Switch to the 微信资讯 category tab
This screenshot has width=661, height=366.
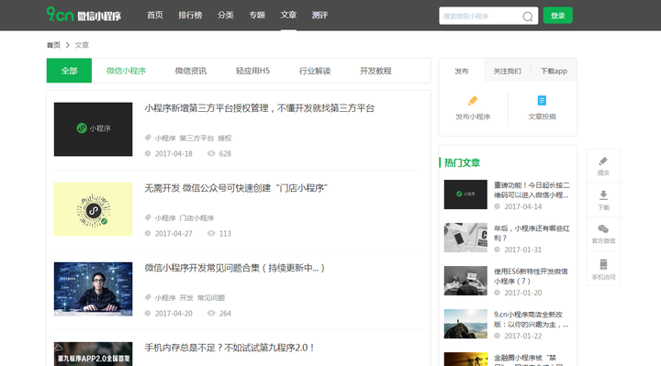tap(191, 71)
